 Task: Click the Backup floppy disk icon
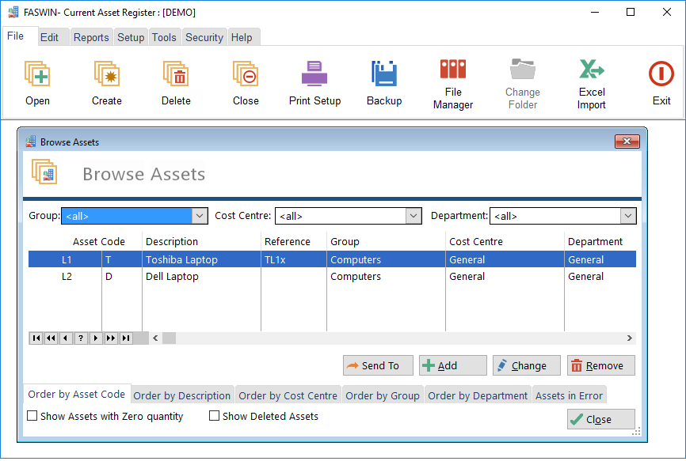[x=384, y=74]
